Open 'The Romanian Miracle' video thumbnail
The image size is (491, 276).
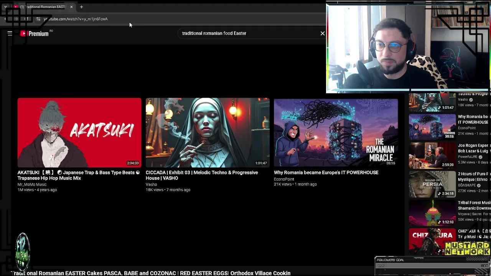point(336,133)
